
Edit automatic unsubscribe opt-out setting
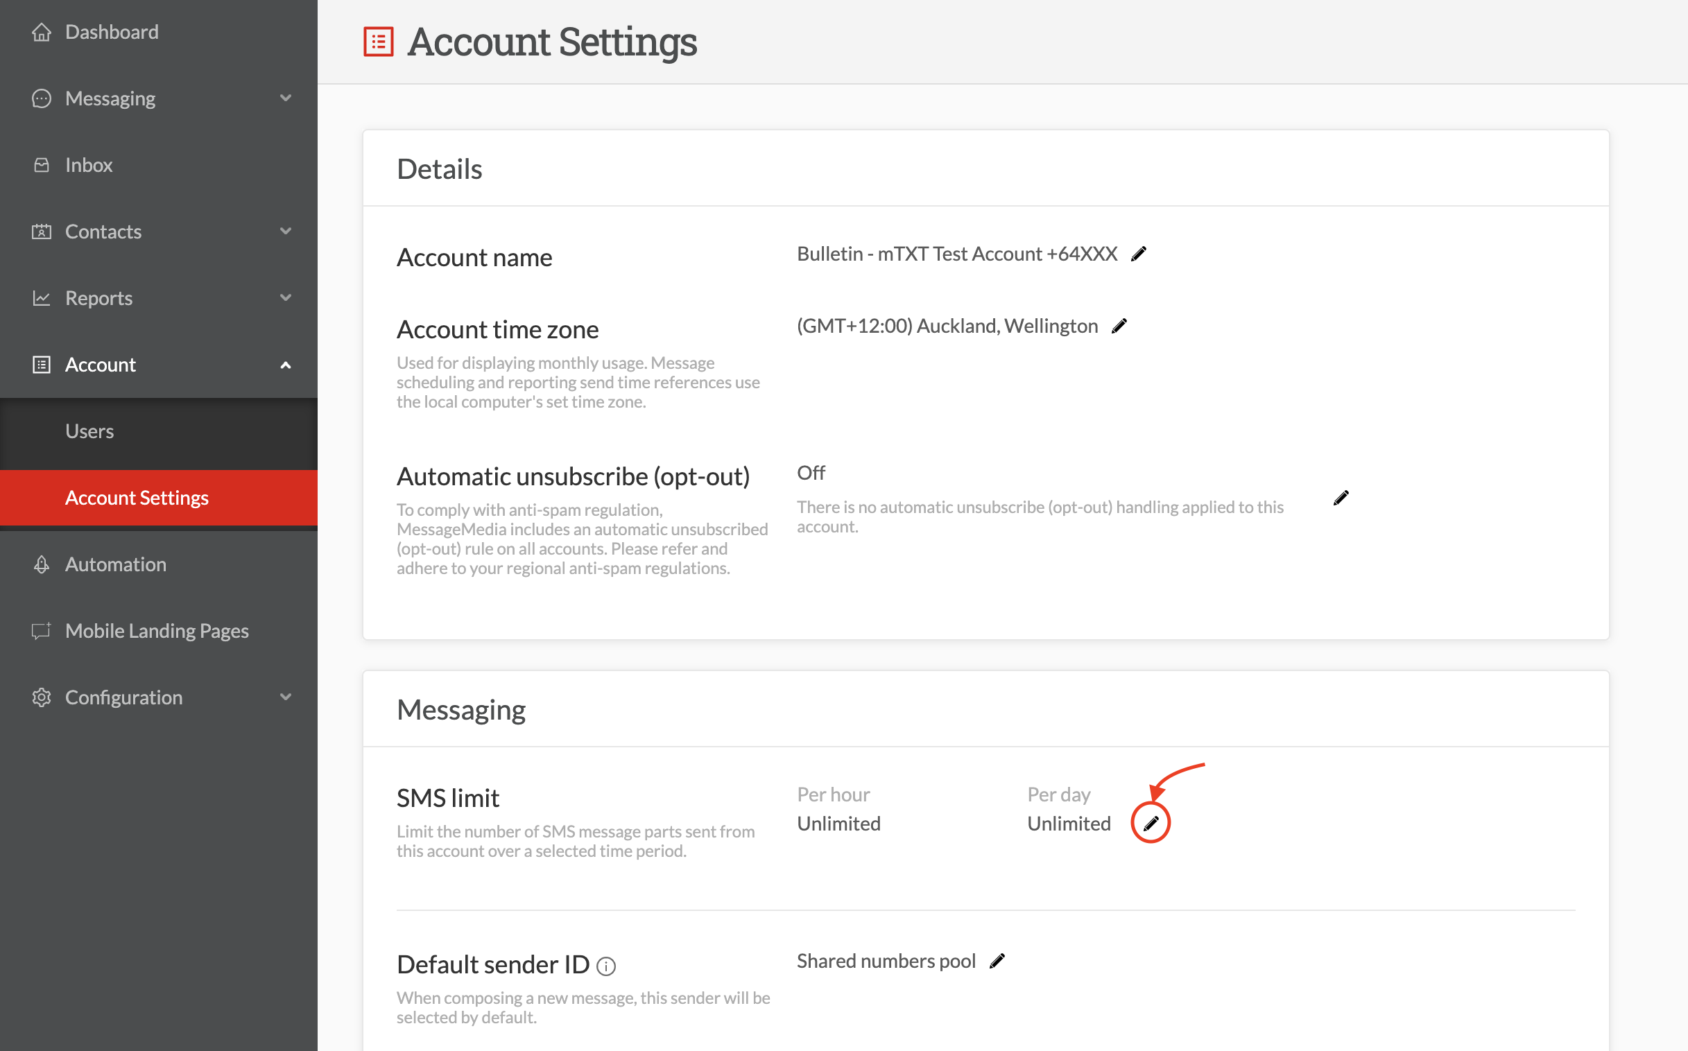coord(1341,498)
